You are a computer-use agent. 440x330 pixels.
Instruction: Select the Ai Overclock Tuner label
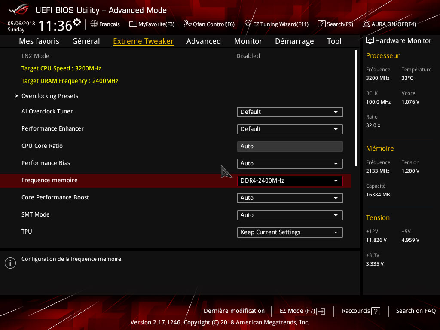click(47, 111)
